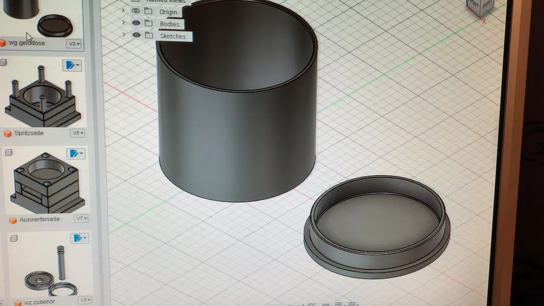
Task: Click the orange cube icon beside Auswerferseite
Action: (13, 221)
